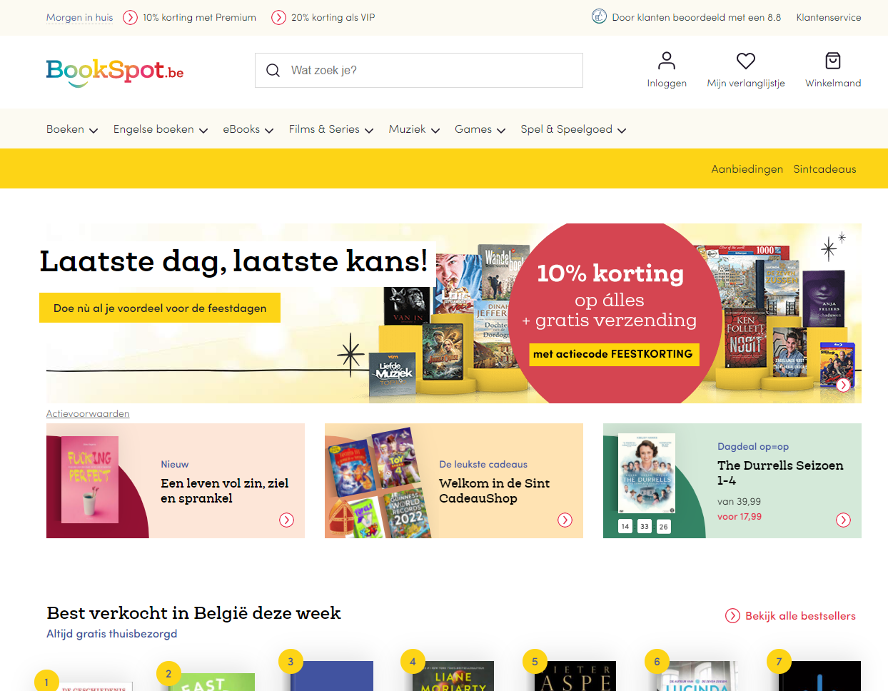The image size is (888, 691).
Task: Open the heart wishlist icon
Action: click(x=746, y=61)
